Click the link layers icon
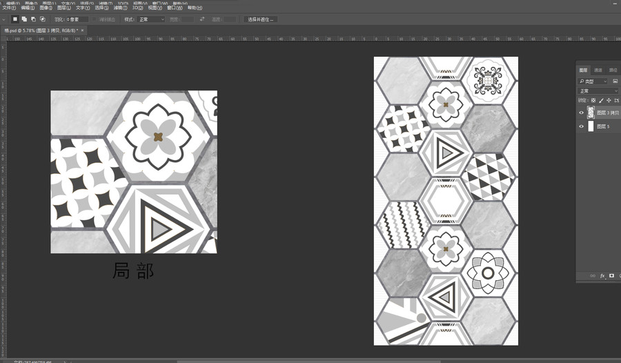This screenshot has height=363, width=621. click(593, 276)
